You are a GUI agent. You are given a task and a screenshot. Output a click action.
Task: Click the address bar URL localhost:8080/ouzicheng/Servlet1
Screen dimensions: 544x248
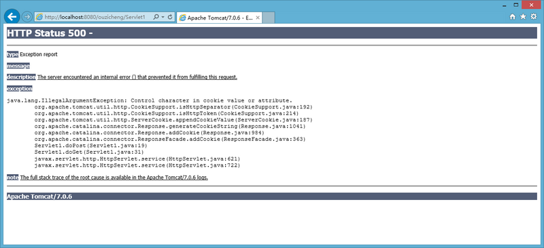(x=95, y=17)
